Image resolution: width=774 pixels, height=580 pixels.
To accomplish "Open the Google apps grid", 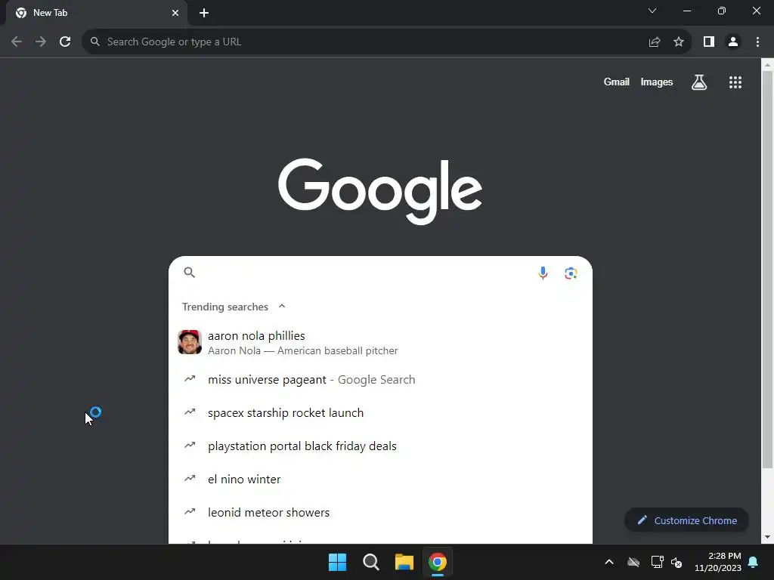I will click(735, 82).
